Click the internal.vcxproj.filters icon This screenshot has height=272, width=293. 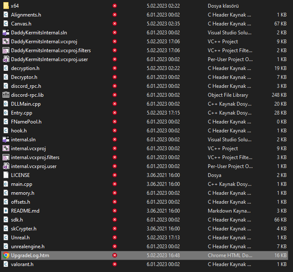pos(6,157)
